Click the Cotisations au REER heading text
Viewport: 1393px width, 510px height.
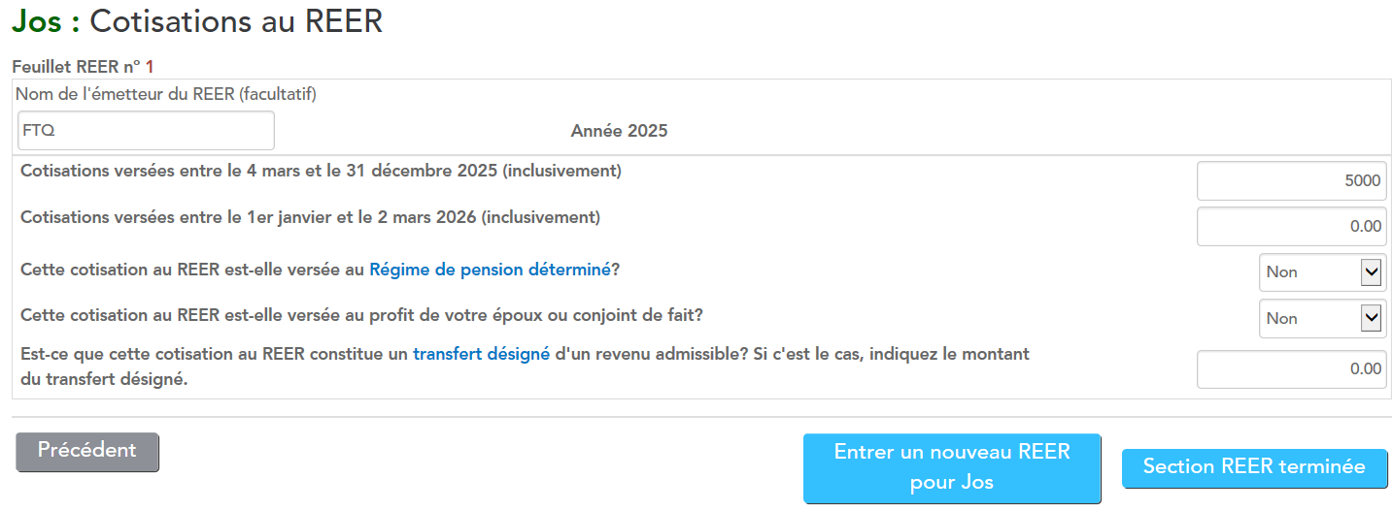click(x=236, y=21)
